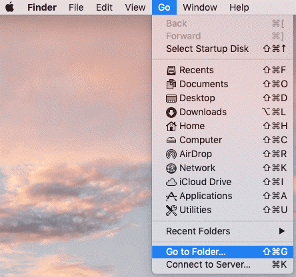The height and width of the screenshot is (277, 296).
Task: Click the Applications A-shaped icon
Action: coord(171,196)
